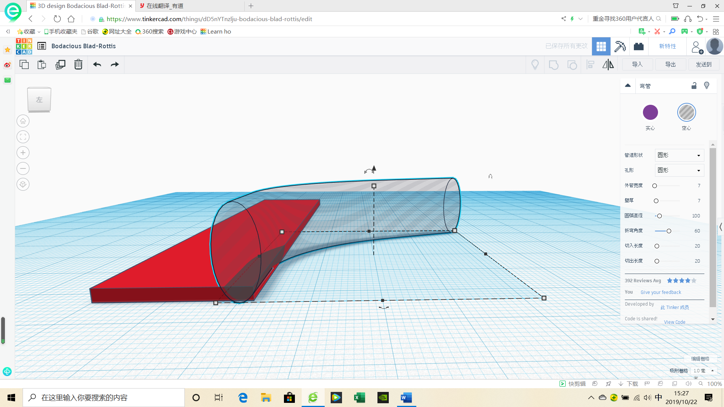Click the View Code link

[x=675, y=322]
